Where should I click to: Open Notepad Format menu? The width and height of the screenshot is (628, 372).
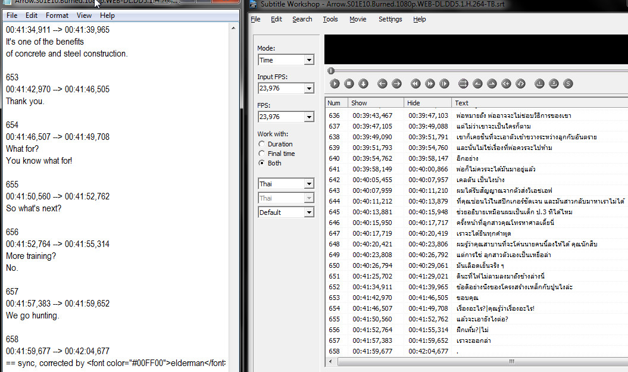(x=57, y=15)
